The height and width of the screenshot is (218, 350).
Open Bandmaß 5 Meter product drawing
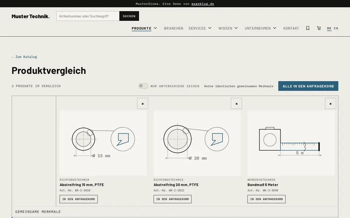click(291, 143)
